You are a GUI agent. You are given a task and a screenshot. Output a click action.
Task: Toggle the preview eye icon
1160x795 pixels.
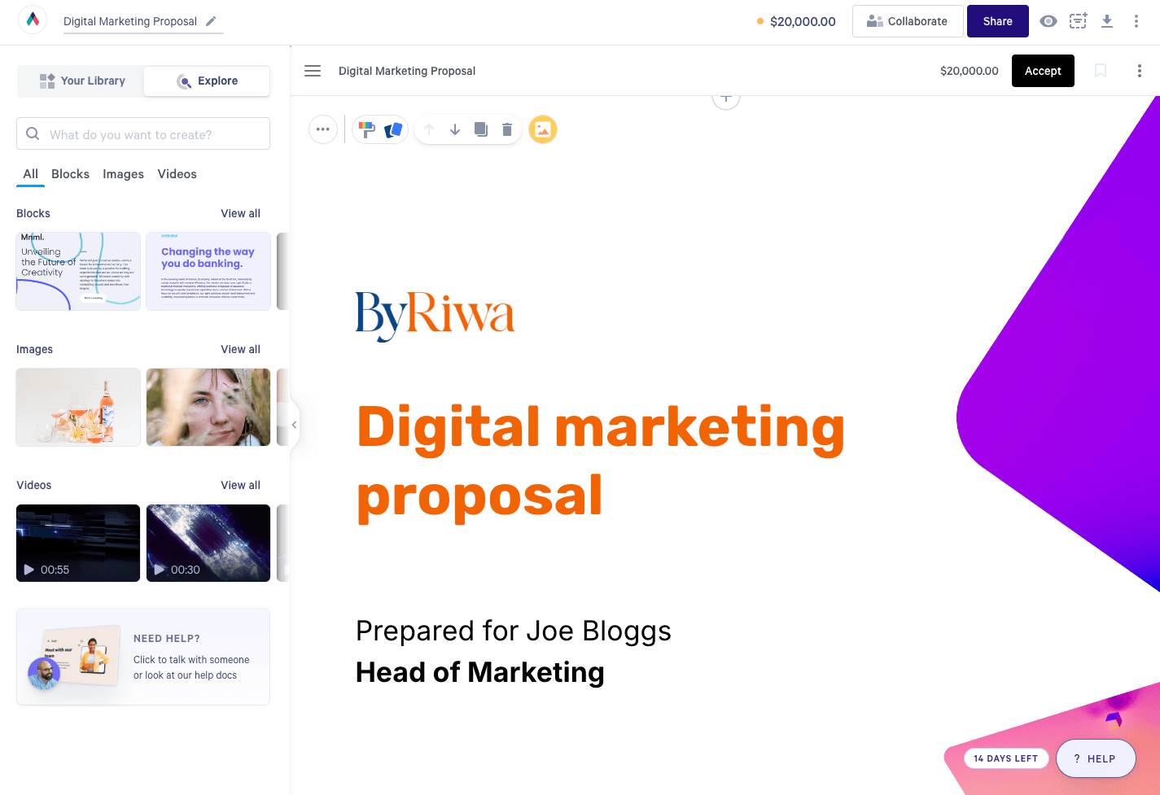point(1048,21)
